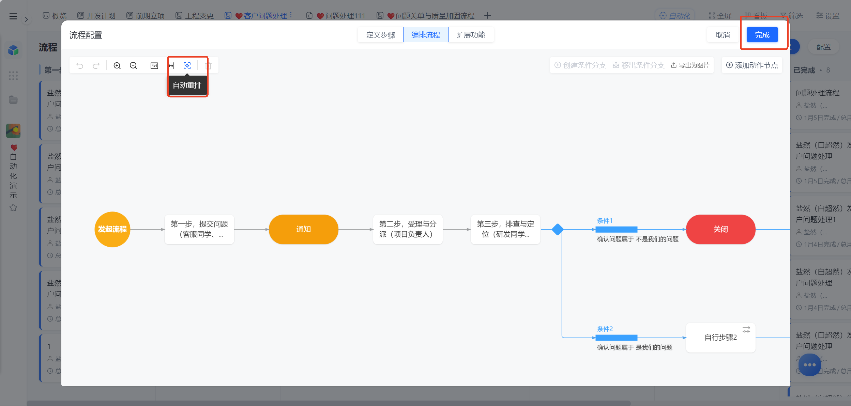Select the 自行步骤2 node
Screen dimensions: 851x406
[x=720, y=338]
